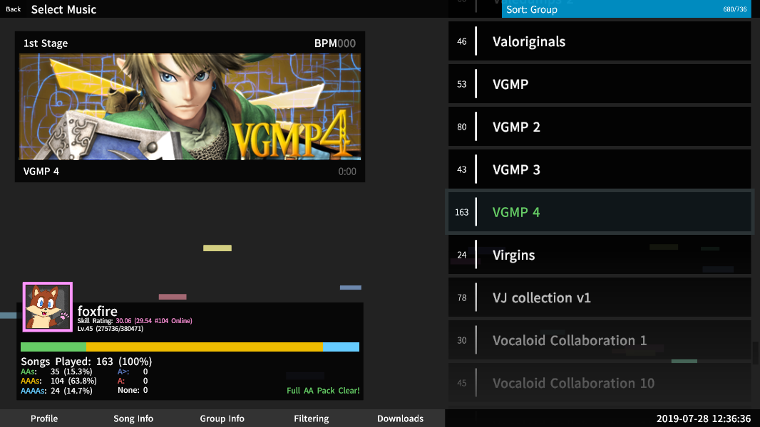Select the Valoriginals pack
The width and height of the screenshot is (760, 427).
coord(600,41)
